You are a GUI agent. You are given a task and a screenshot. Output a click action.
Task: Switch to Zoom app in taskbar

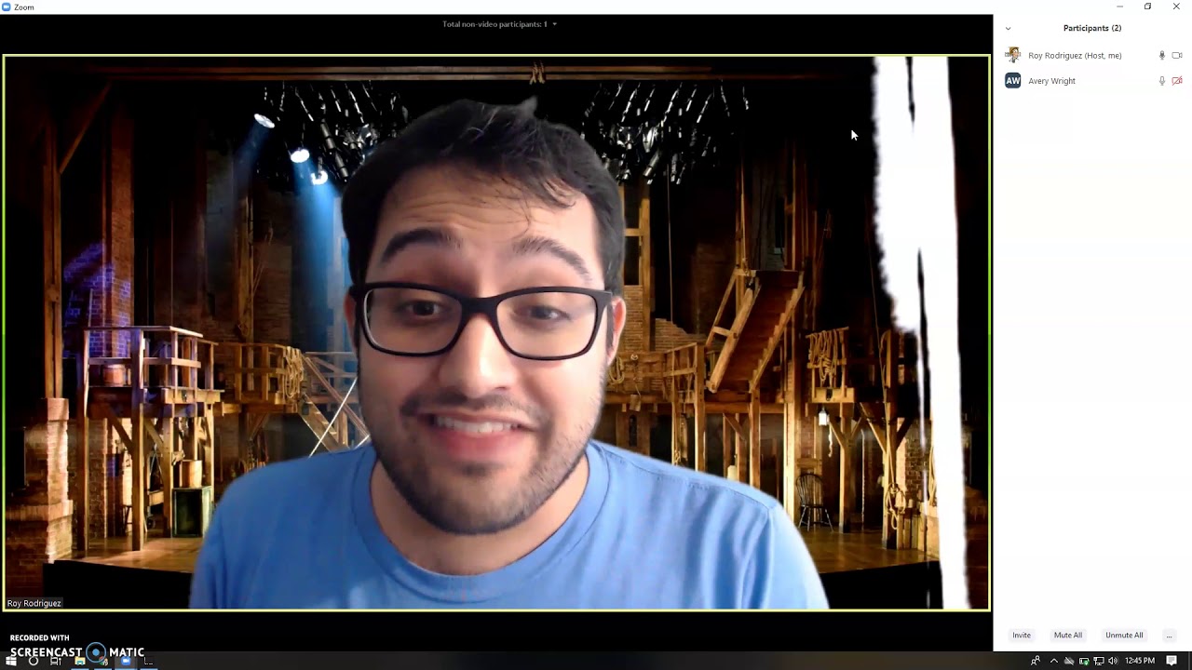click(x=126, y=661)
